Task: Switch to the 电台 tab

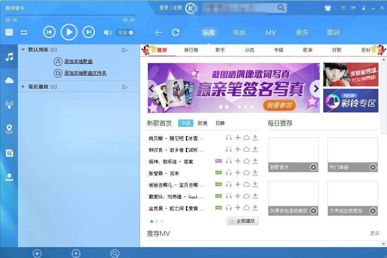Action: click(240, 33)
